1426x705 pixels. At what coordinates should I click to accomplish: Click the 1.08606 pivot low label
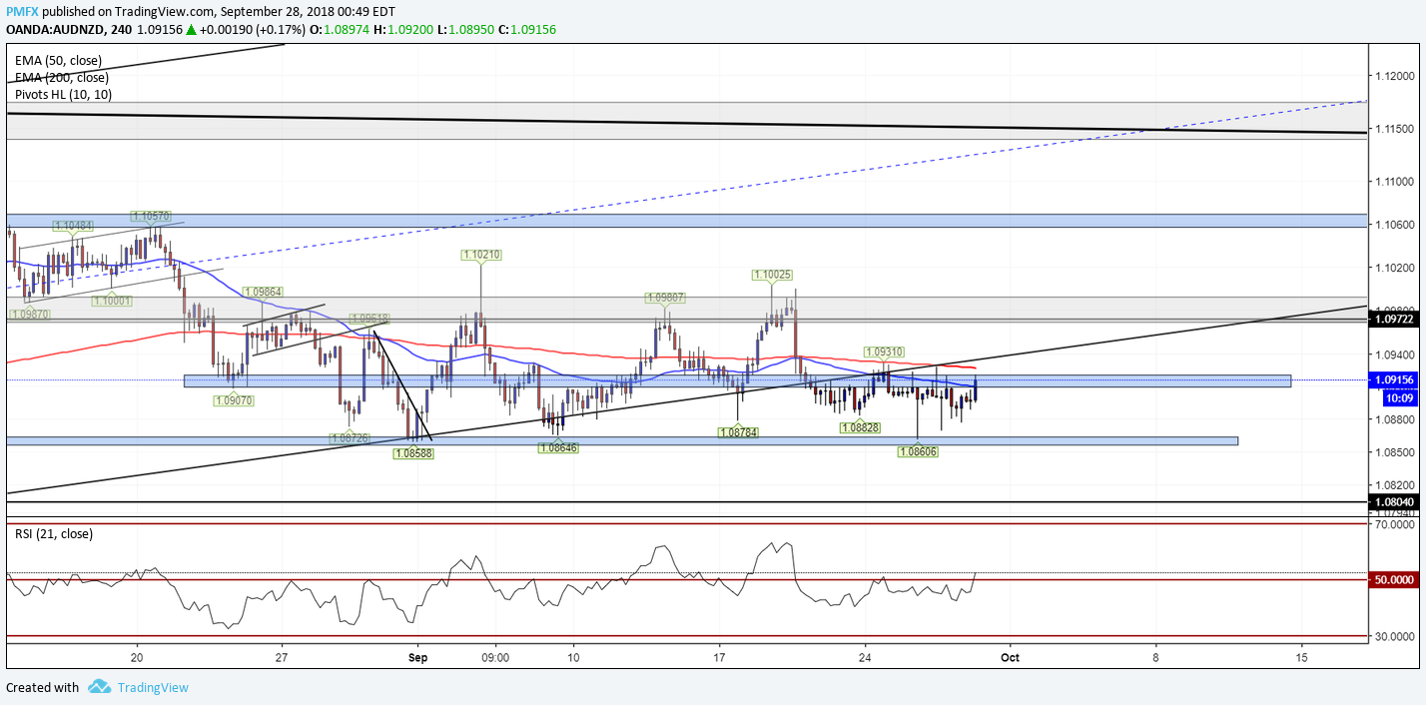[918, 452]
